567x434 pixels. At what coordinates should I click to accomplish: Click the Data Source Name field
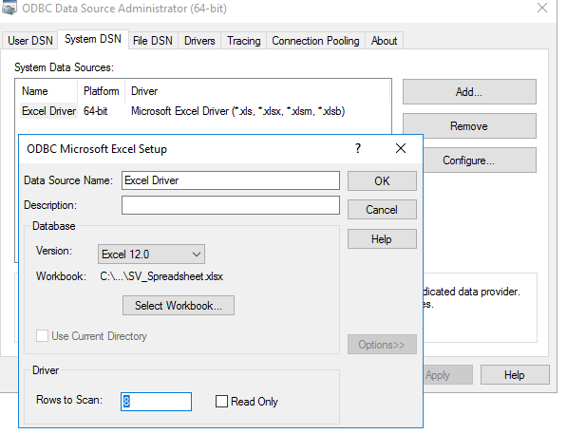[231, 180]
